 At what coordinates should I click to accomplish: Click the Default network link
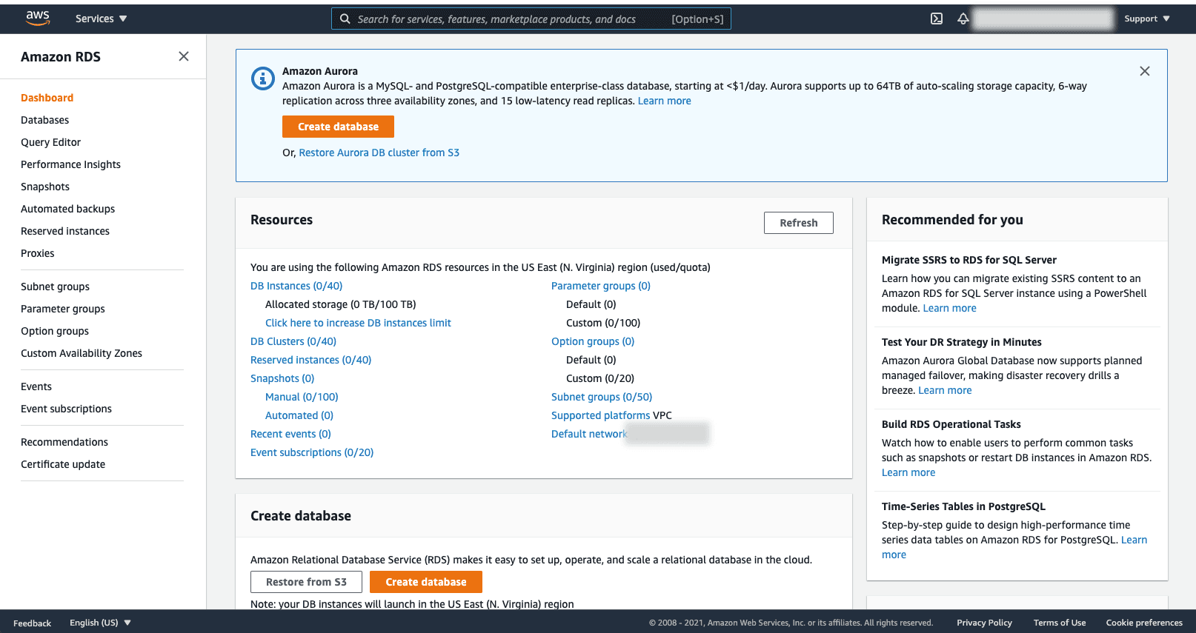click(589, 434)
